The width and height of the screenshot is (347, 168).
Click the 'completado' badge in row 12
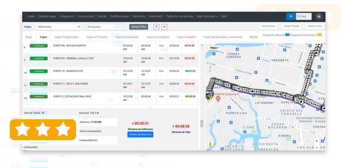(39, 97)
